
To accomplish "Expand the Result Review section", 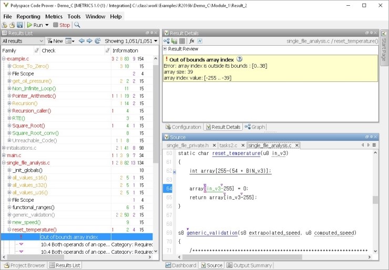I will coord(165,49).
